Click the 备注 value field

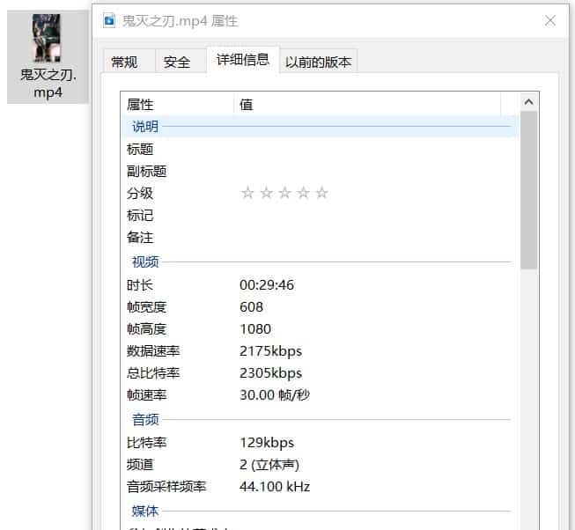pos(370,237)
